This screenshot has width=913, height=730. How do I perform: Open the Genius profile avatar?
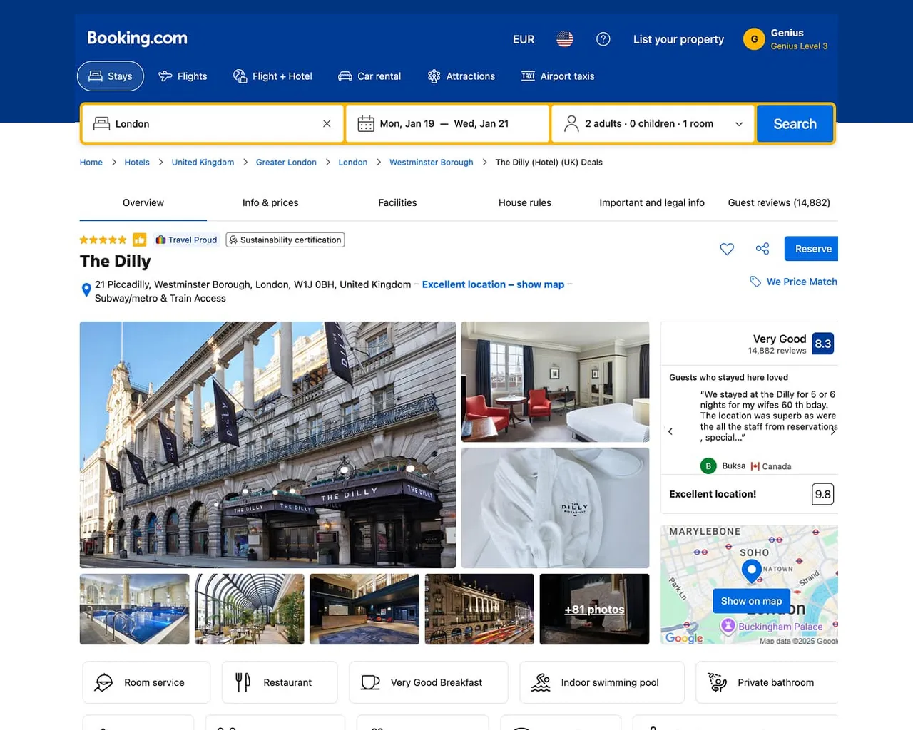(754, 39)
